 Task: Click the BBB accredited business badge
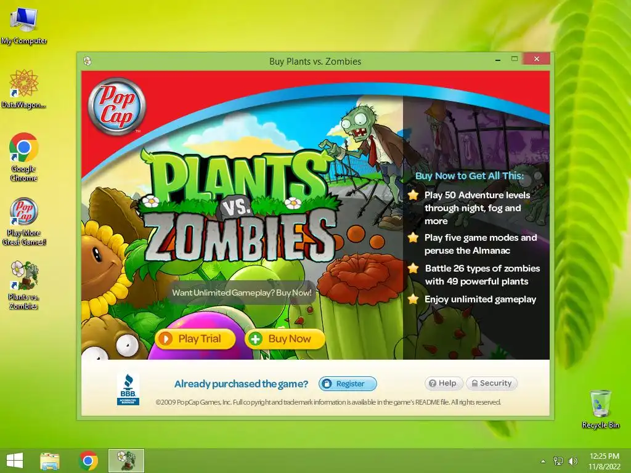pos(128,389)
